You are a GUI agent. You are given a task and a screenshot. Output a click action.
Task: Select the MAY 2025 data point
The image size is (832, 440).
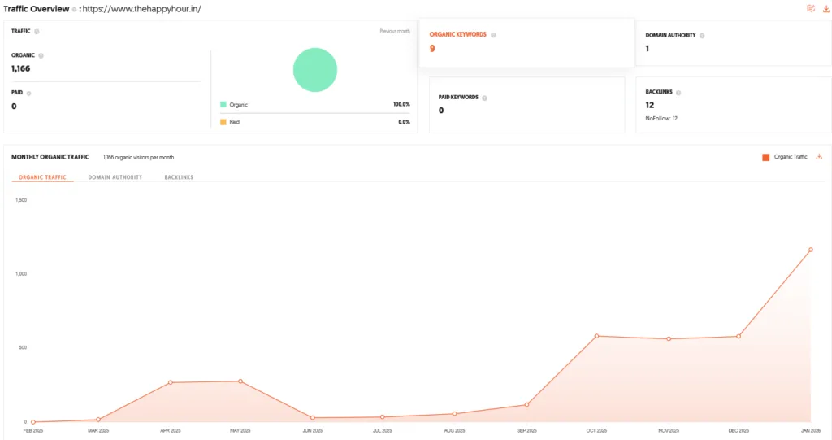pyautogui.click(x=240, y=381)
